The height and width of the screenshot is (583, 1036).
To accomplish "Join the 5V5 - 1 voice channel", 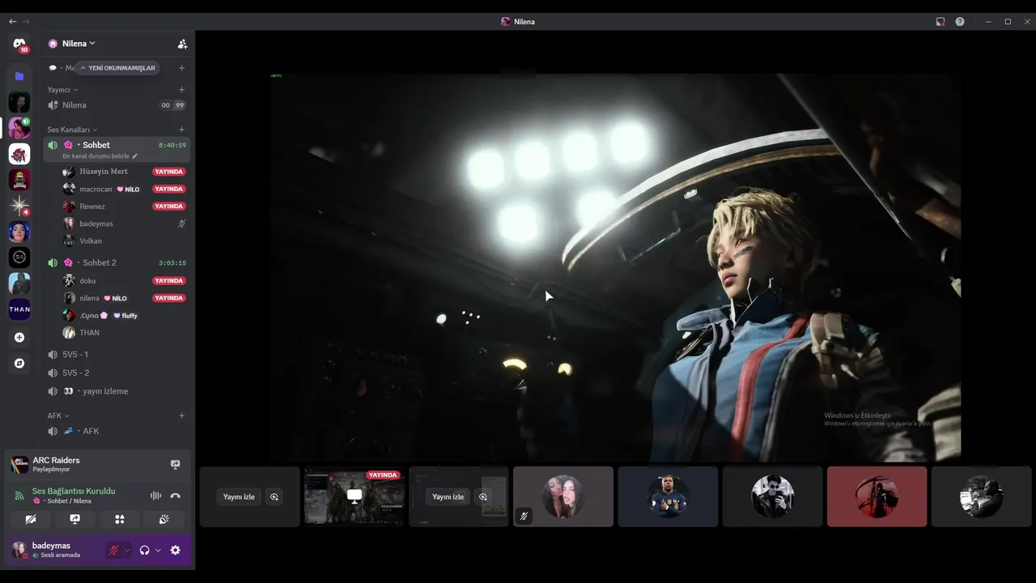I will [117, 355].
